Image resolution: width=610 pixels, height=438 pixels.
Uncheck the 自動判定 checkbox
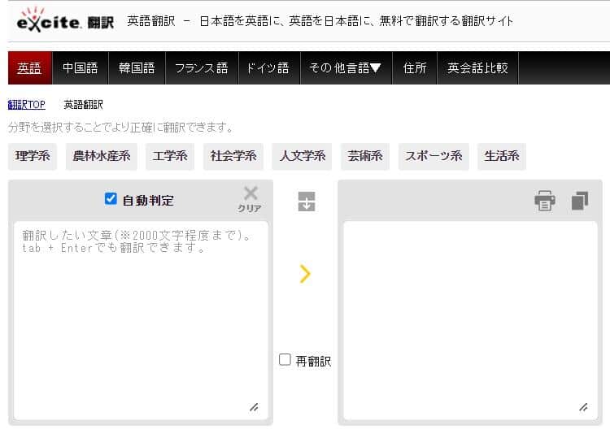click(111, 199)
